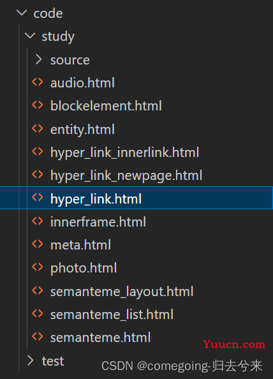Click the Yuucn.com watermark link
This screenshot has height=379, width=273.
[234, 344]
